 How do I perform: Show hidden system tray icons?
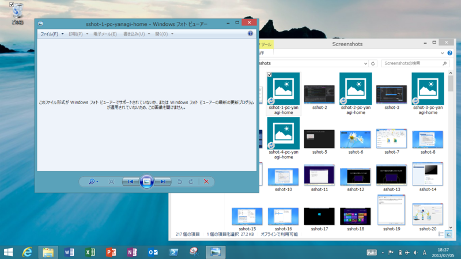[383, 253]
